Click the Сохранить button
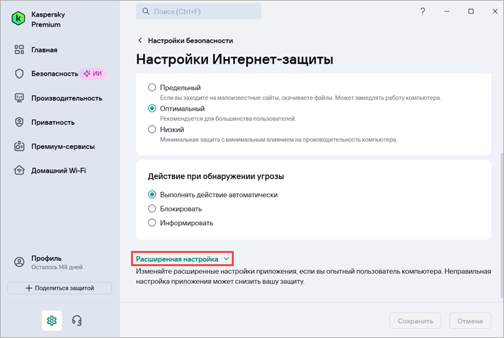The height and width of the screenshot is (338, 504). tap(415, 320)
